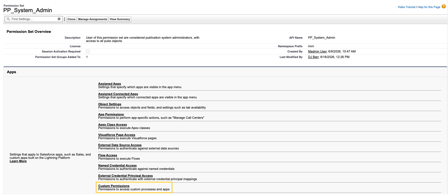Open the Video Tutorial link
Image resolution: width=448 pixels, height=195 pixels.
[406, 7]
